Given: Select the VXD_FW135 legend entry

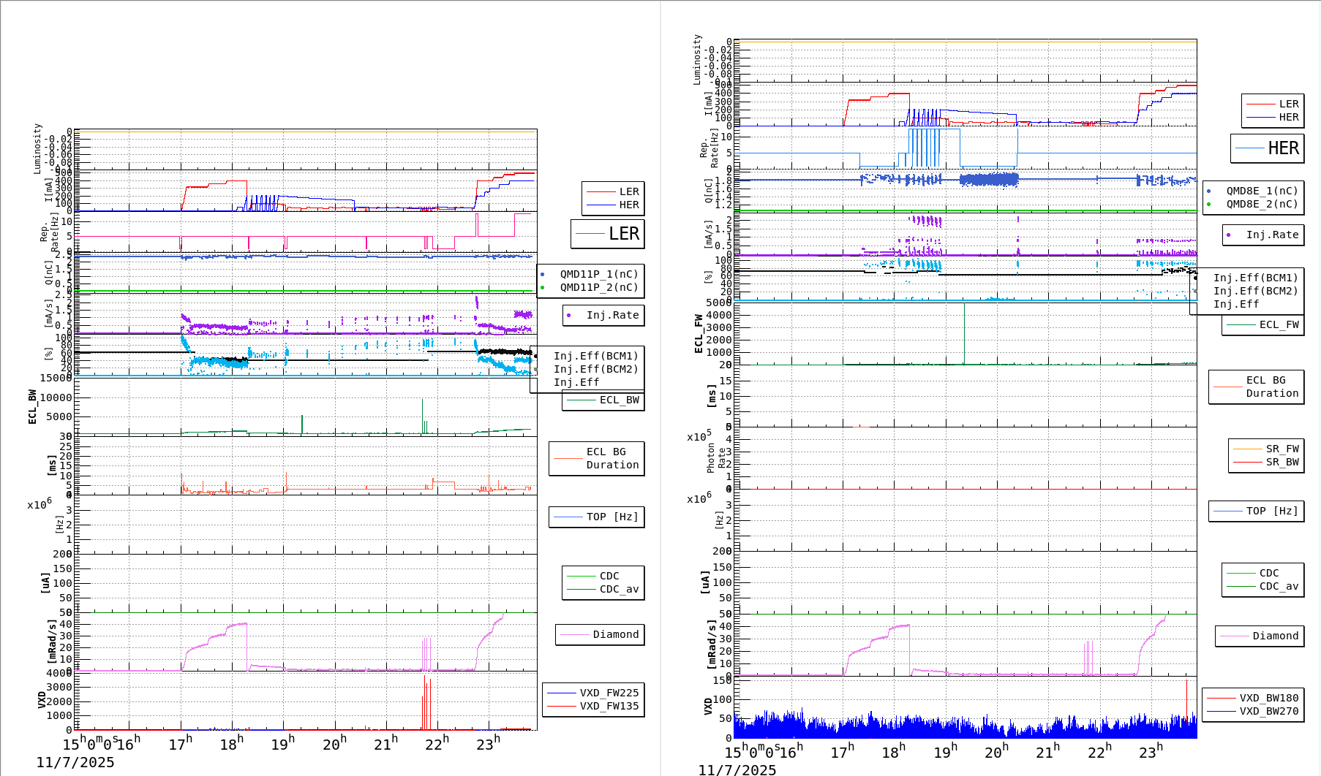Looking at the screenshot, I should coord(609,706).
